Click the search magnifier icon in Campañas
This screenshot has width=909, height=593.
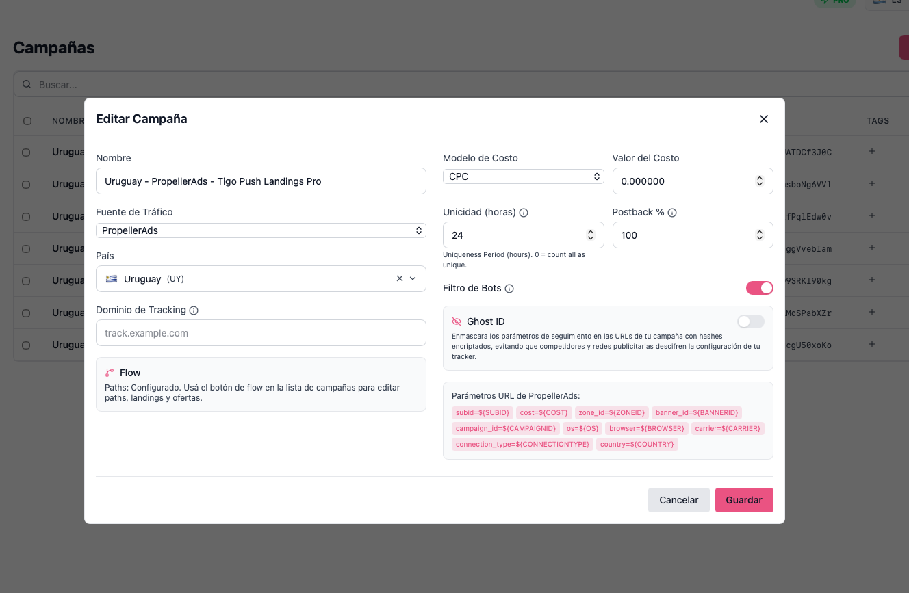pos(27,85)
